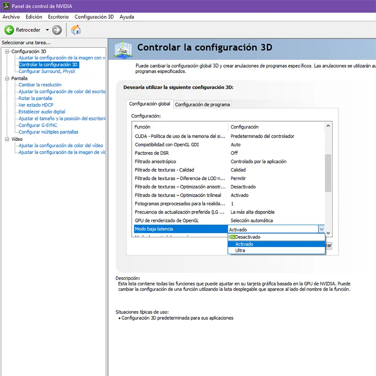Collapse the Vídeo tree node

point(7,139)
